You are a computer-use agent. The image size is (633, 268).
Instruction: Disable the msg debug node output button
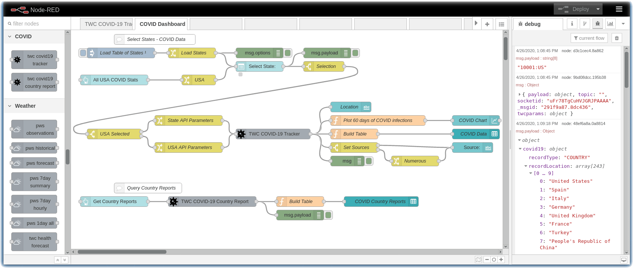click(369, 161)
